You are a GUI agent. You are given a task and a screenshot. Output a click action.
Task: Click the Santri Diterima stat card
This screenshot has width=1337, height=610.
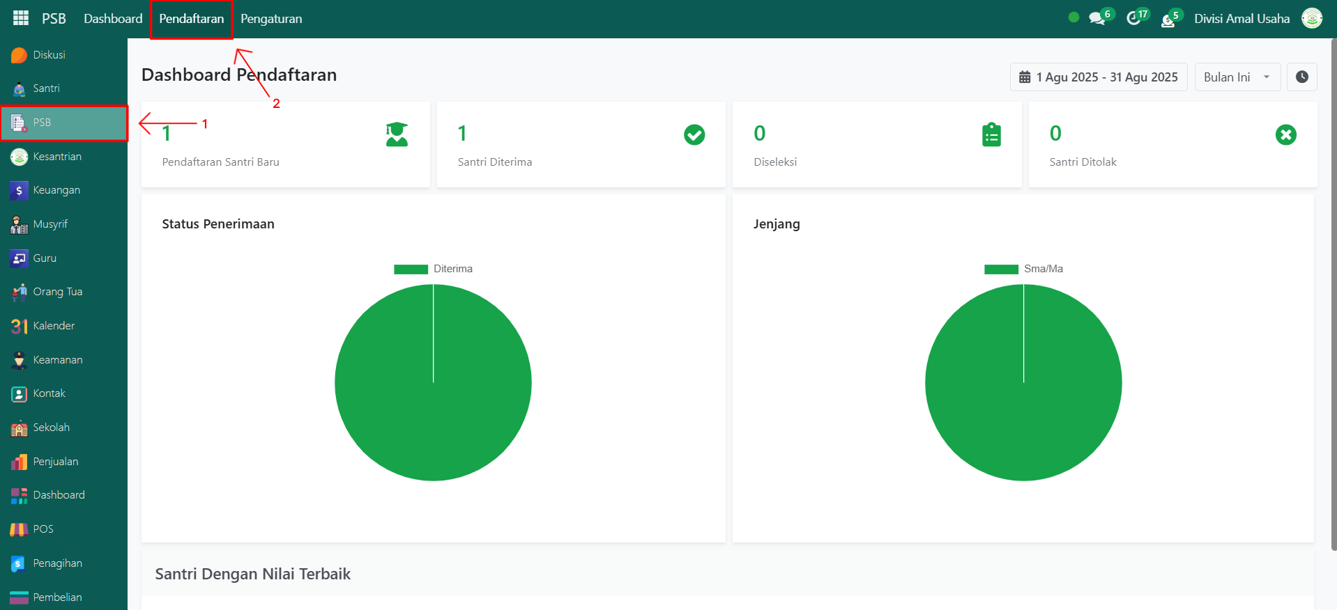(x=581, y=145)
